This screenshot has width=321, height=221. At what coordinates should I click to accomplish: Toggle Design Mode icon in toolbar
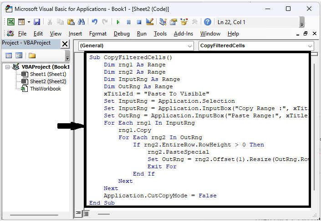(x=149, y=22)
